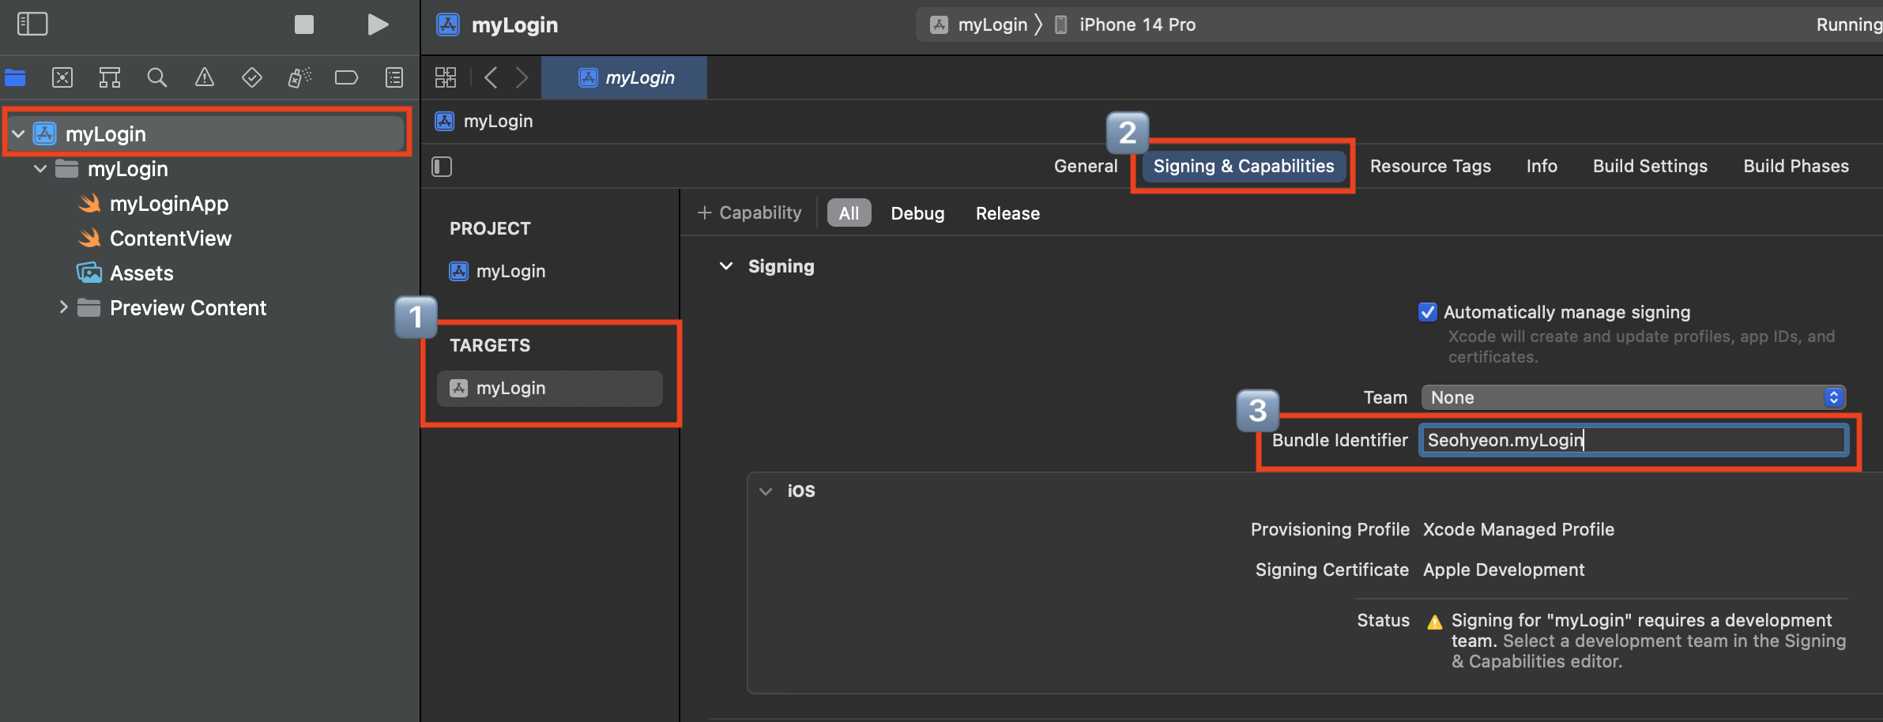Switch to the General tab
The image size is (1883, 722).
click(x=1086, y=166)
